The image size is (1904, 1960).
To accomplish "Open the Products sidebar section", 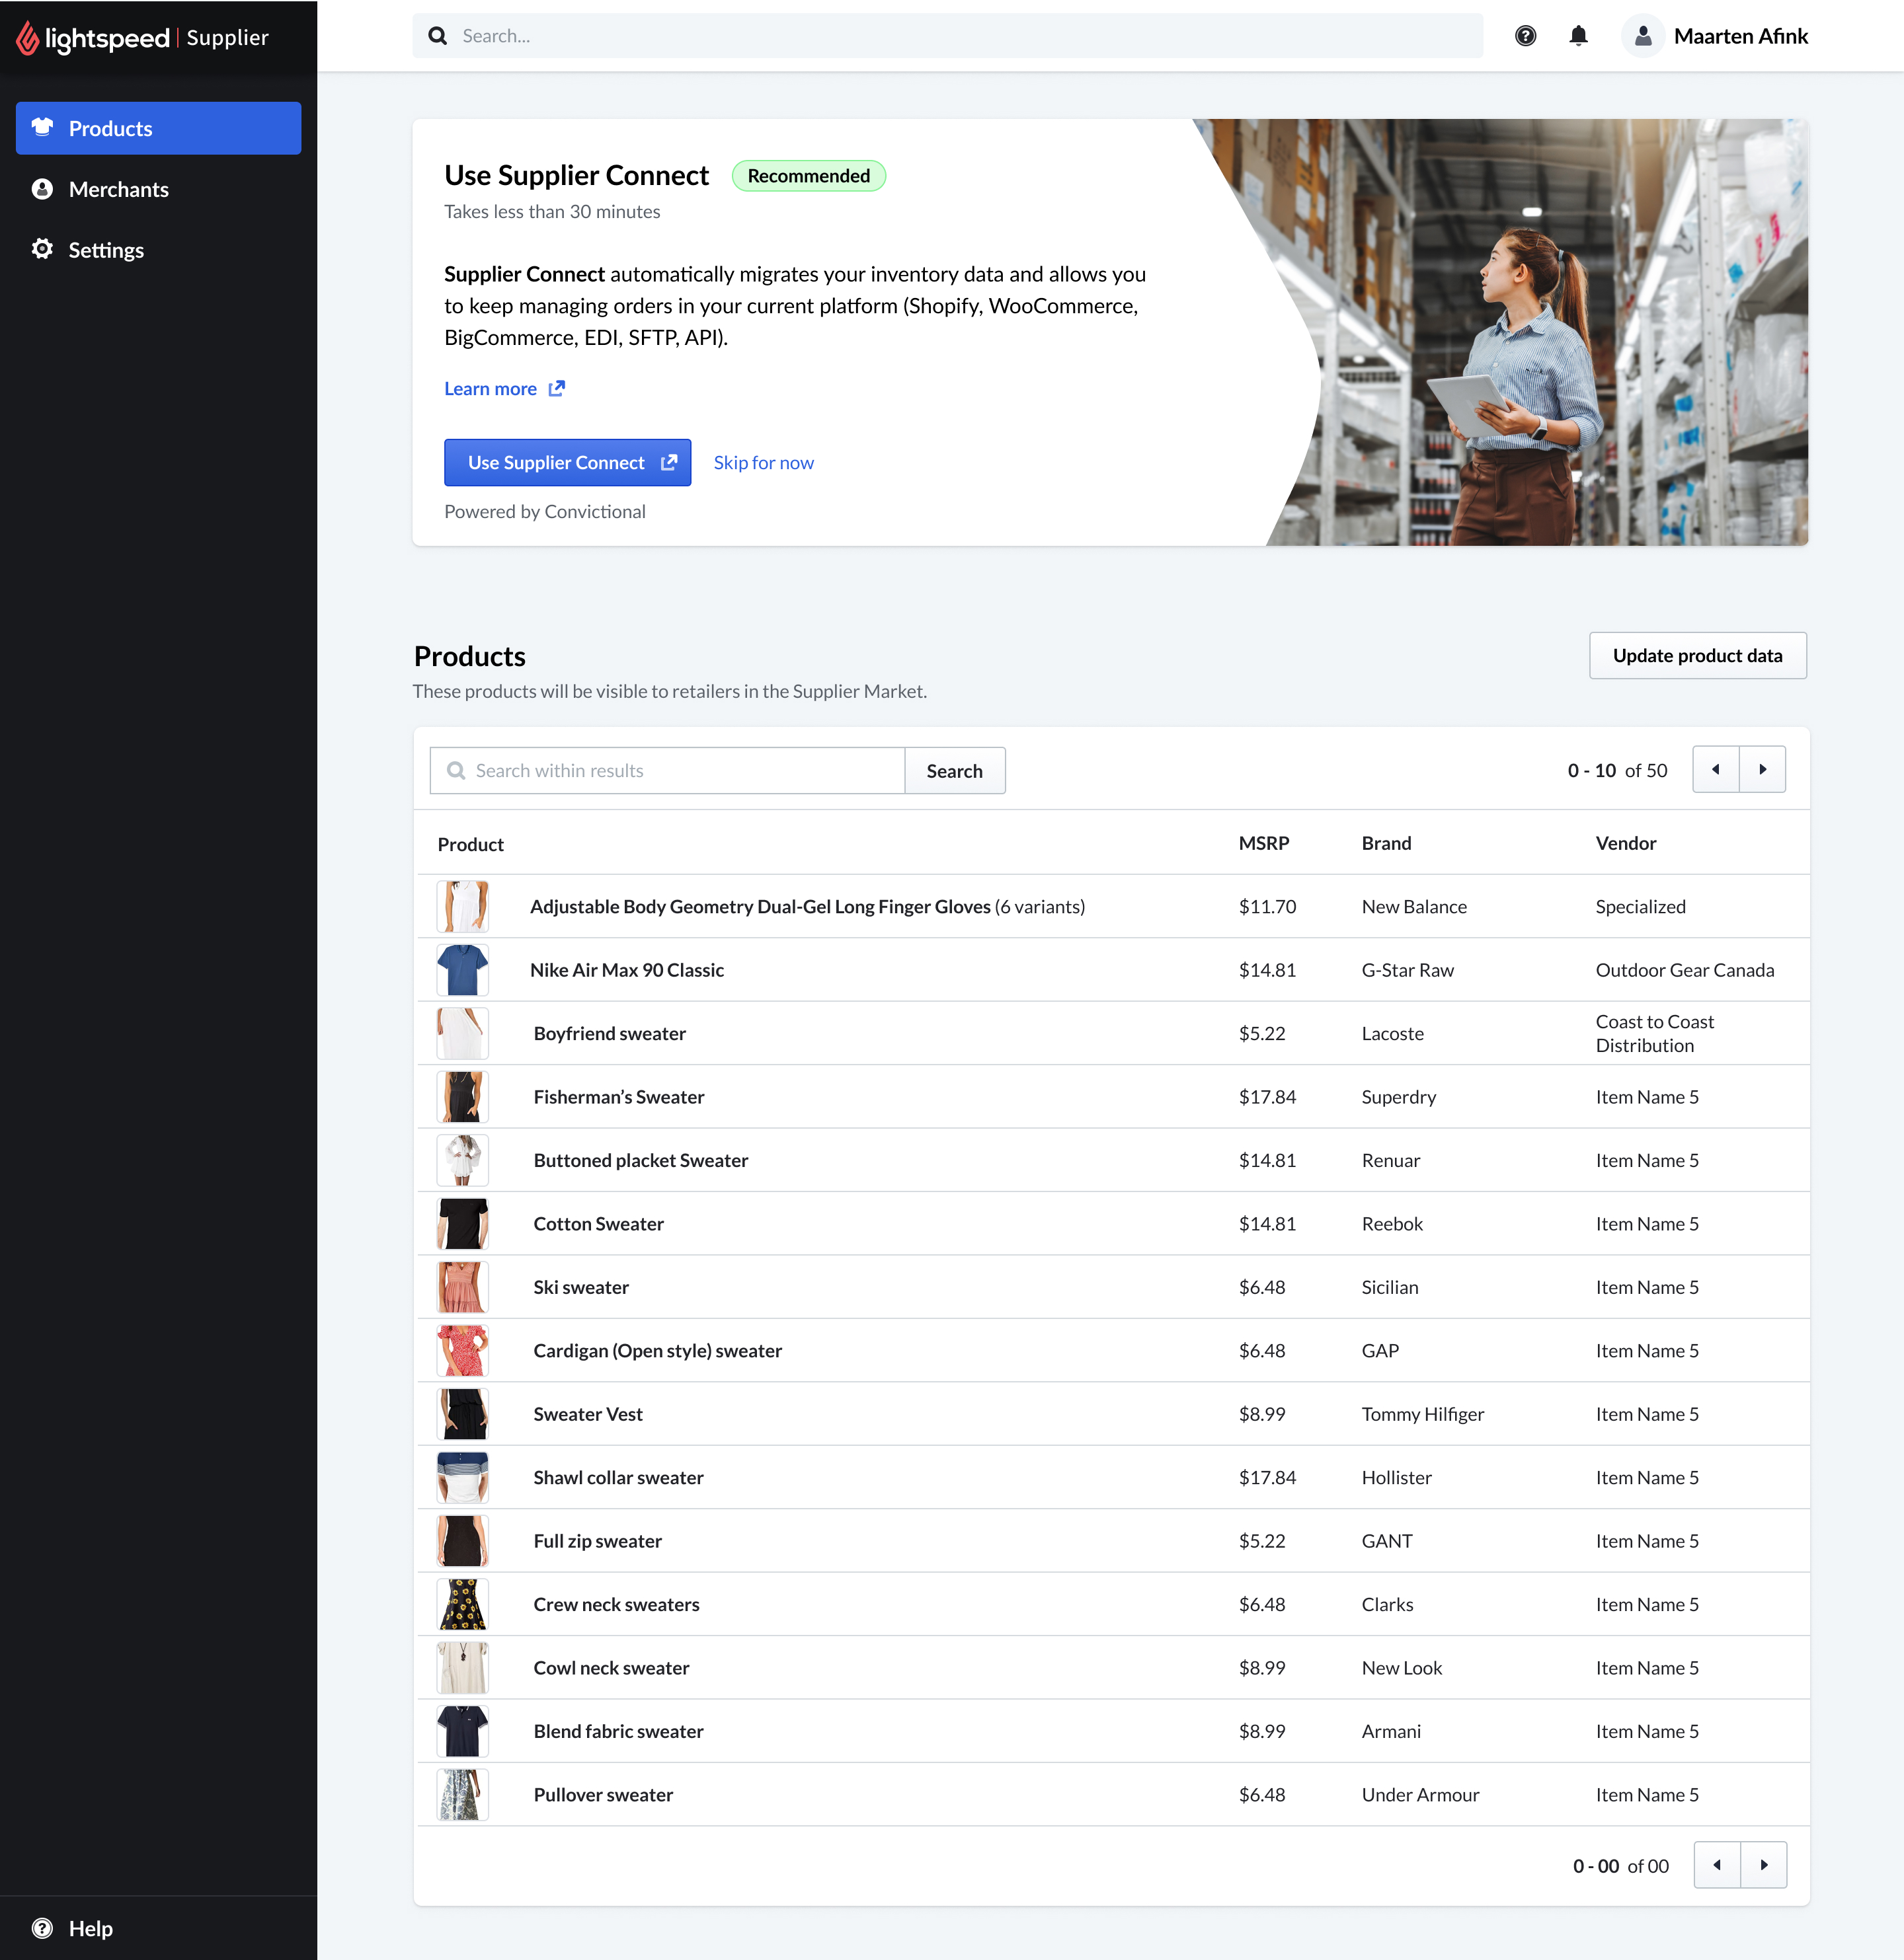I will tap(158, 128).
